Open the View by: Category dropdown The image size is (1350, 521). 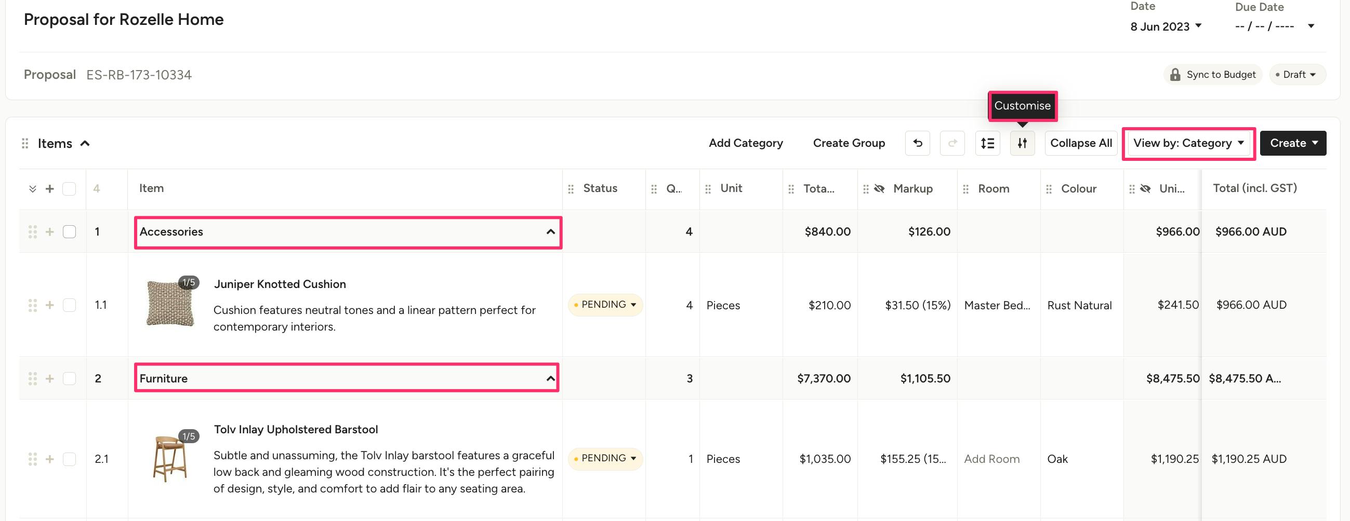point(1188,143)
